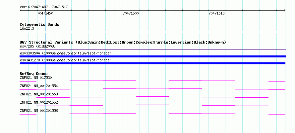Viewport: 295px width, 133px height.
Task: Select transcript ZNF821|NM_017530
Action: pos(36,78)
